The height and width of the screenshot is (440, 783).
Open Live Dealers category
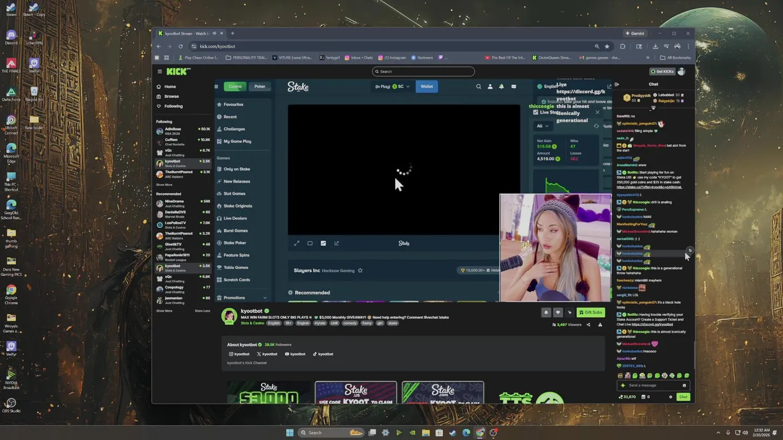point(235,218)
